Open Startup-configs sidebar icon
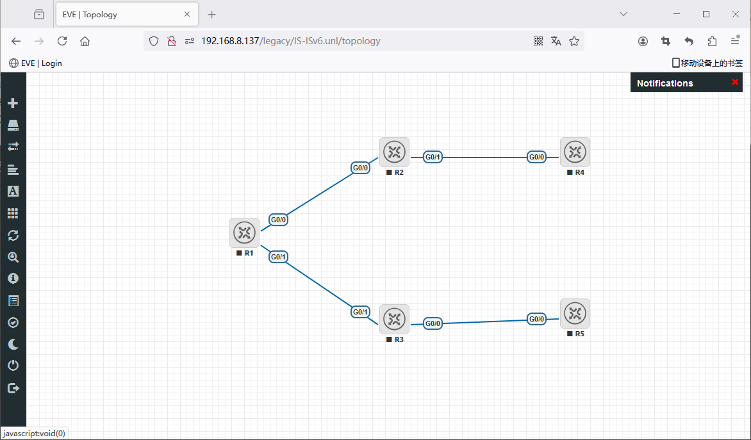This screenshot has width=751, height=440. click(x=13, y=169)
